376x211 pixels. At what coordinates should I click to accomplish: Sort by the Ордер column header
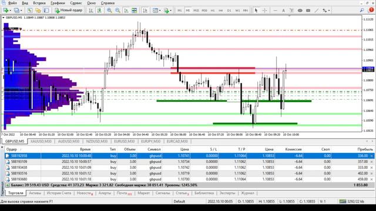click(12, 149)
